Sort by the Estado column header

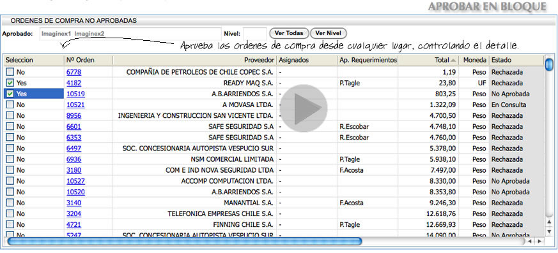coord(516,61)
